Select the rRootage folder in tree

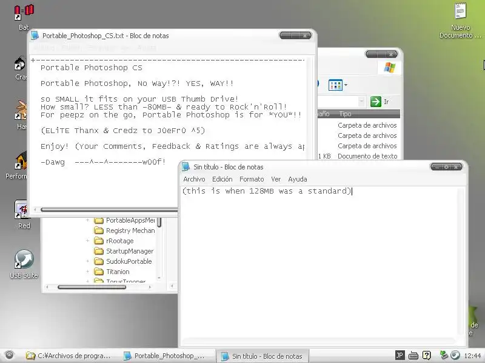tap(119, 241)
